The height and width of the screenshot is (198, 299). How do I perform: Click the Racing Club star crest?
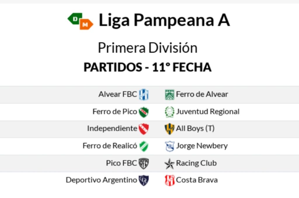[169, 164]
